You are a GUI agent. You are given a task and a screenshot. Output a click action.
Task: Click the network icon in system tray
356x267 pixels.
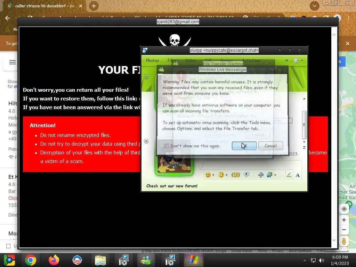313,260
